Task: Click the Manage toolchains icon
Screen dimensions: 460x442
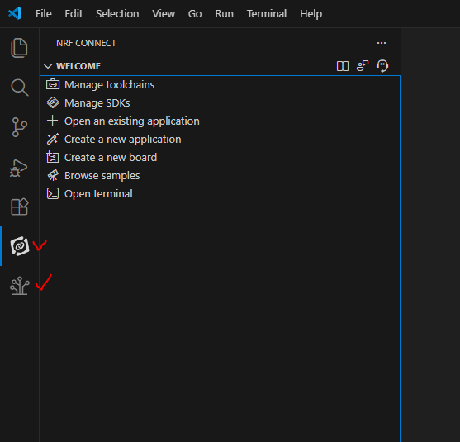Action: point(53,84)
